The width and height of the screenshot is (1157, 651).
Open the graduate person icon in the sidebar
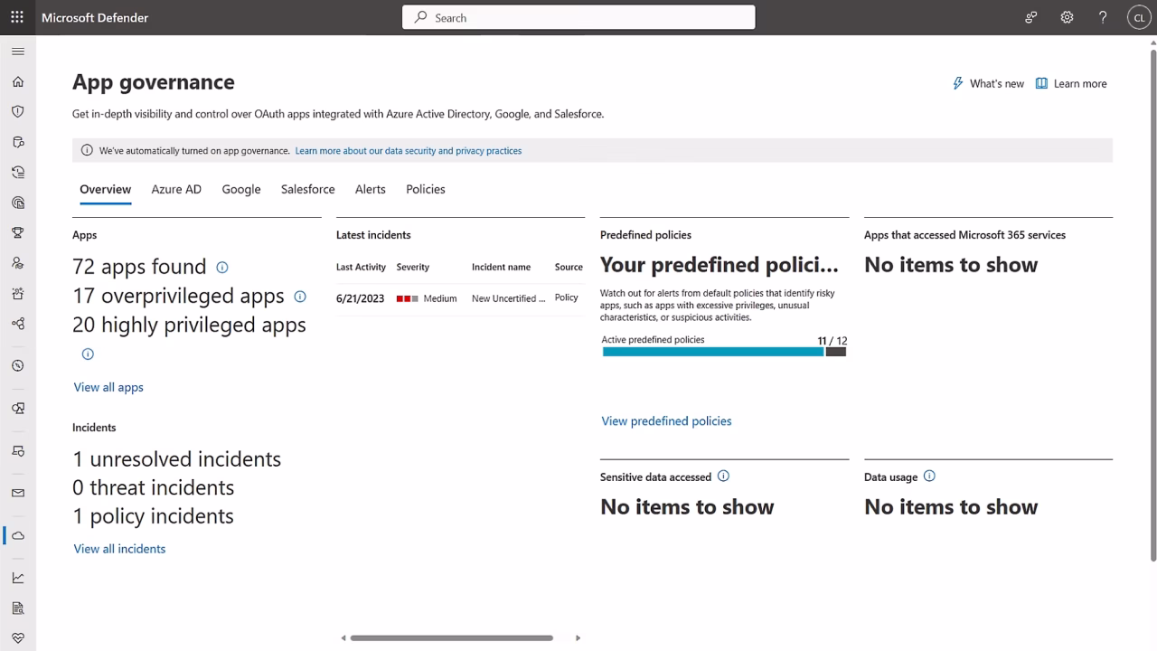[x=18, y=263]
